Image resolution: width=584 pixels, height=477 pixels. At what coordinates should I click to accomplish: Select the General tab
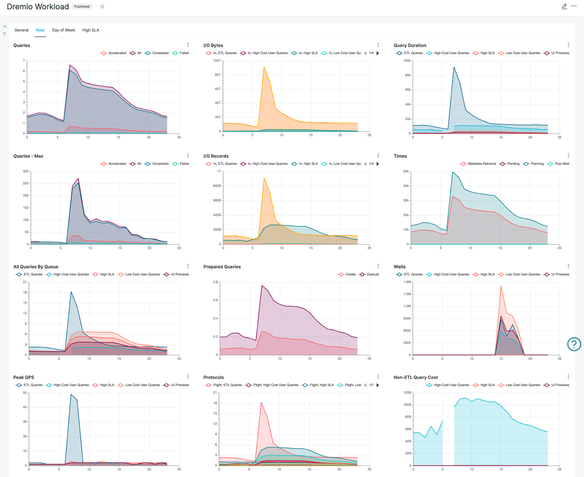[21, 30]
